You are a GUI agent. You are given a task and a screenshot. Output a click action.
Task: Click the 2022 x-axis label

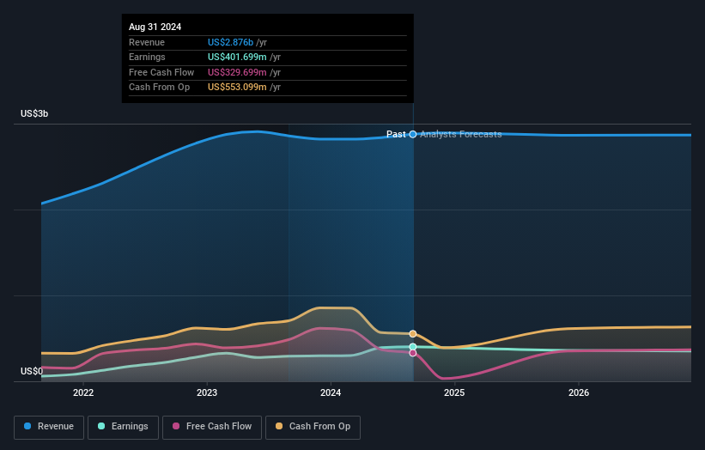(83, 393)
